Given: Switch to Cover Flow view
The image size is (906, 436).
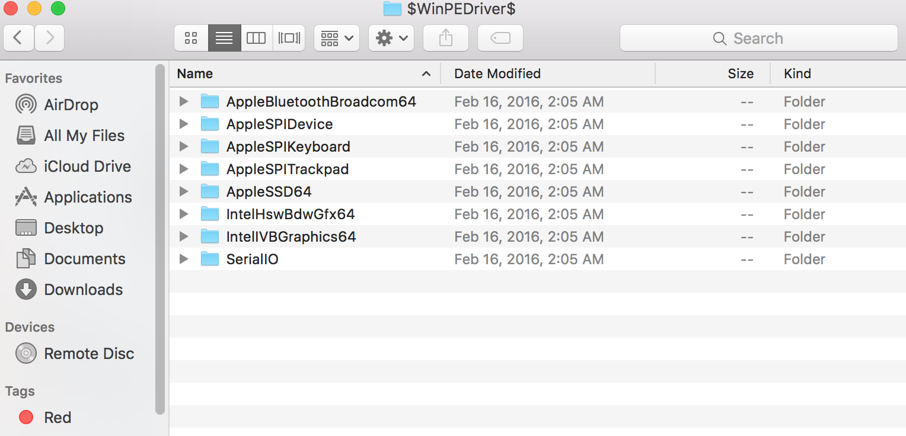Looking at the screenshot, I should click(x=289, y=39).
